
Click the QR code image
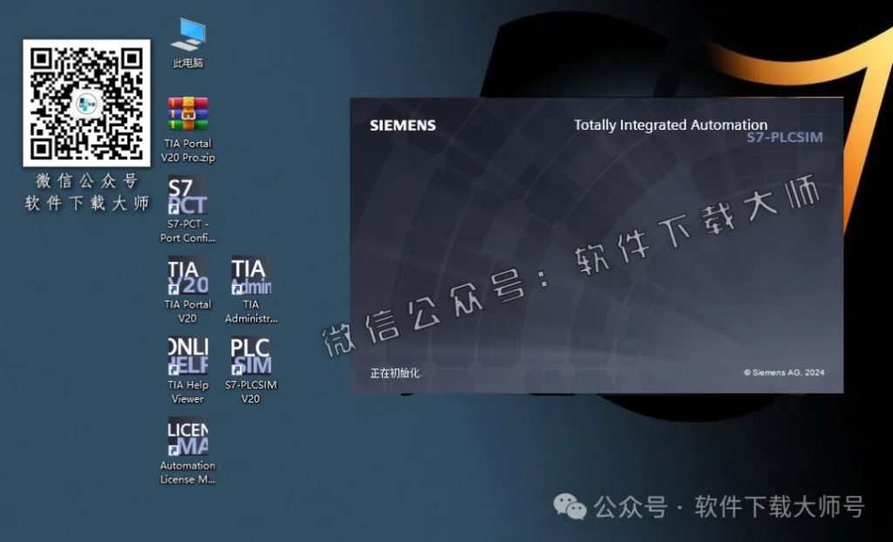click(x=86, y=102)
